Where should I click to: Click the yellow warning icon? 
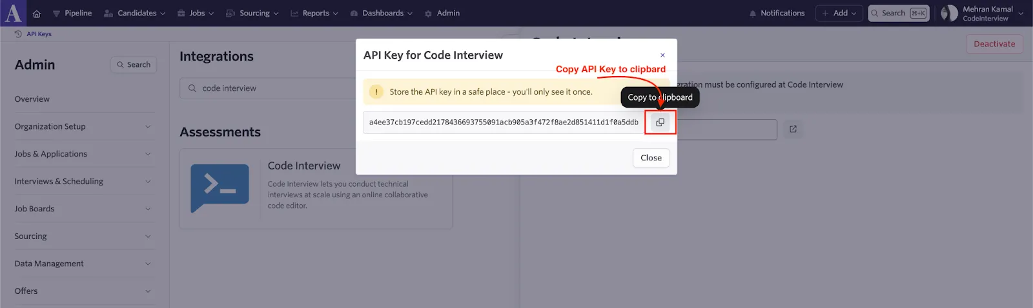376,92
